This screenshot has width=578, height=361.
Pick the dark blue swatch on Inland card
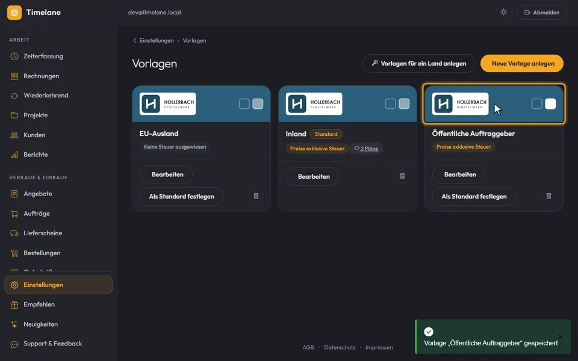pos(390,104)
